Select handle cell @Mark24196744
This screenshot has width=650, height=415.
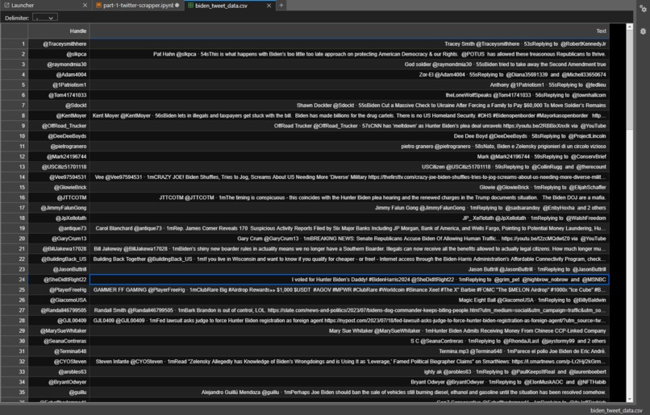59,156
